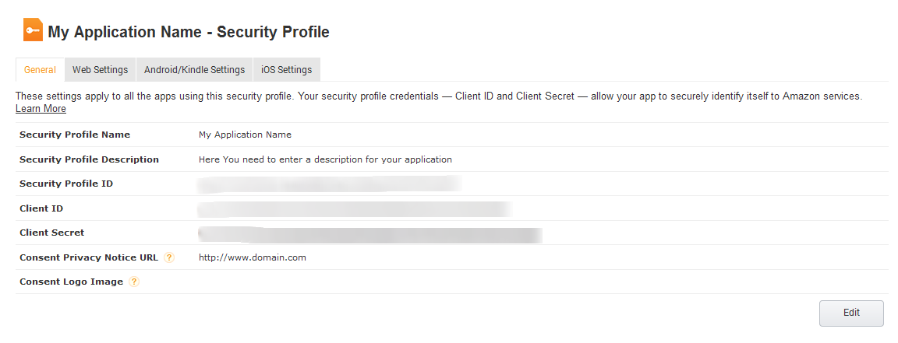Follow the Learn More link
The height and width of the screenshot is (343, 898).
41,109
